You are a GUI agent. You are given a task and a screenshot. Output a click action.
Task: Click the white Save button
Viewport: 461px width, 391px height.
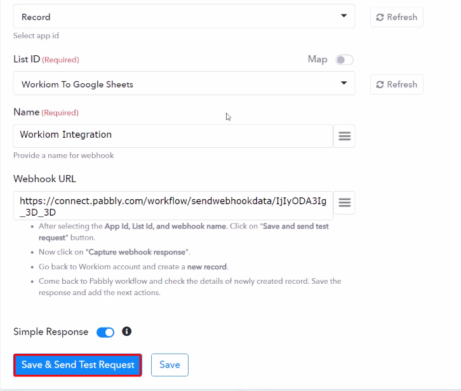(x=170, y=365)
